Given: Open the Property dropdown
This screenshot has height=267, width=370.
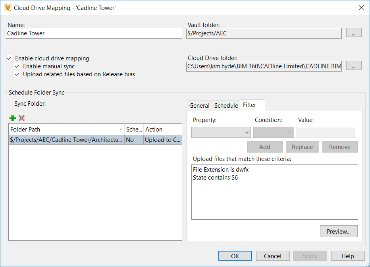Looking at the screenshot, I should pyautogui.click(x=221, y=132).
